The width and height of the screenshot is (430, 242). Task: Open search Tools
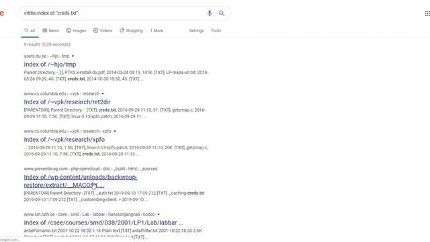[x=216, y=30]
